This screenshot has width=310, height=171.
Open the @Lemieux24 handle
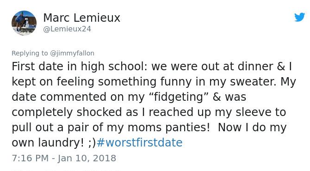pos(67,29)
